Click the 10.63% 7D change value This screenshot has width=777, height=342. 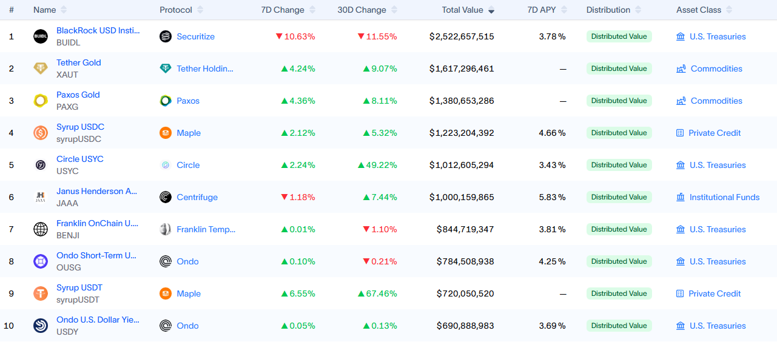tap(295, 36)
